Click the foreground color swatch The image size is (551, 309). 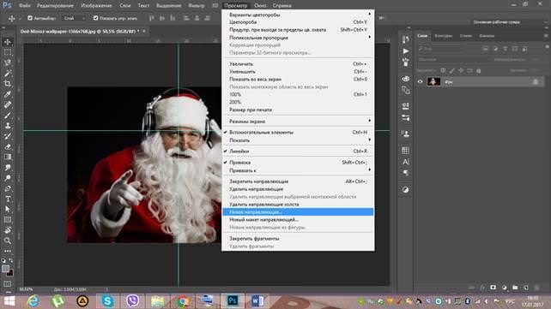pos(5,269)
